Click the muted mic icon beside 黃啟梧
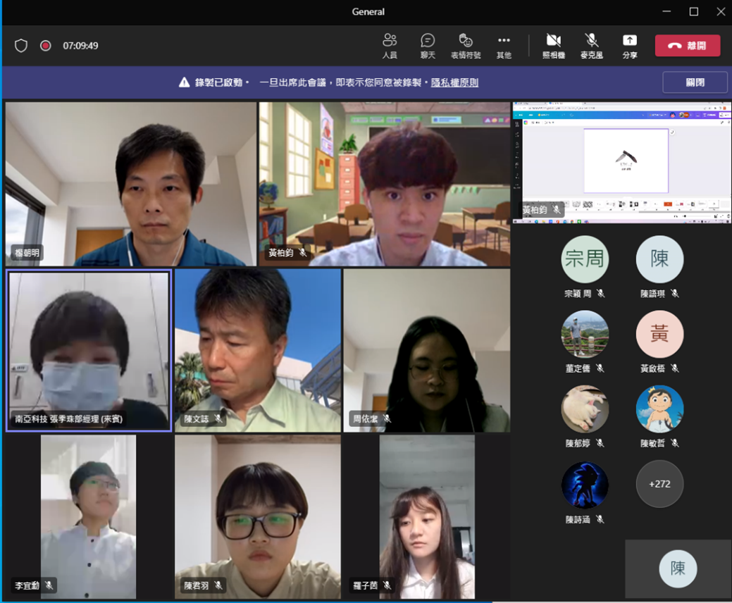 point(675,368)
